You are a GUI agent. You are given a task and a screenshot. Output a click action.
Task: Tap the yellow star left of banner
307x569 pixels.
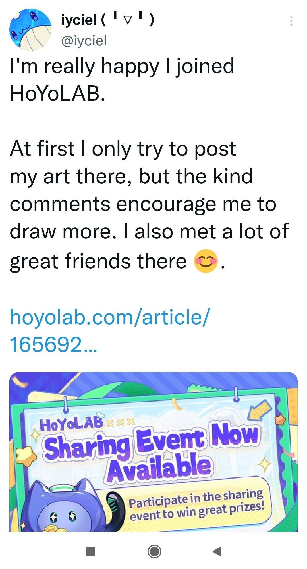26,455
